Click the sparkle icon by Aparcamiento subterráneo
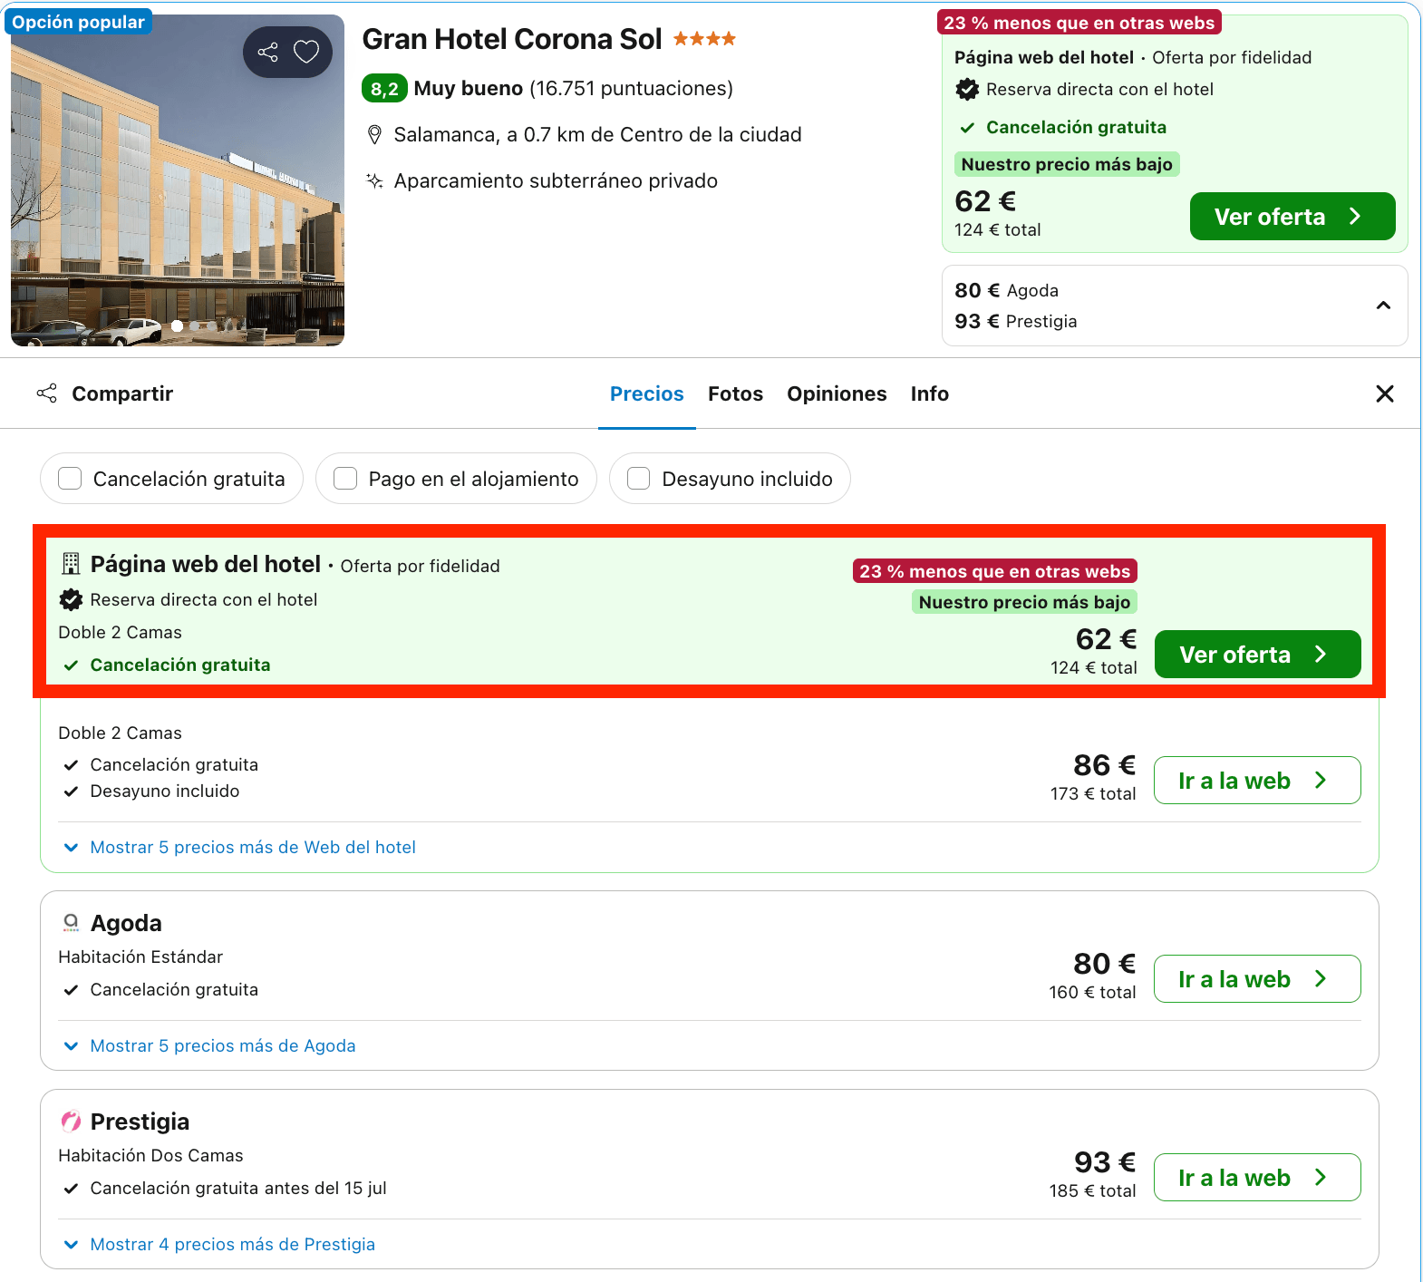 (374, 180)
